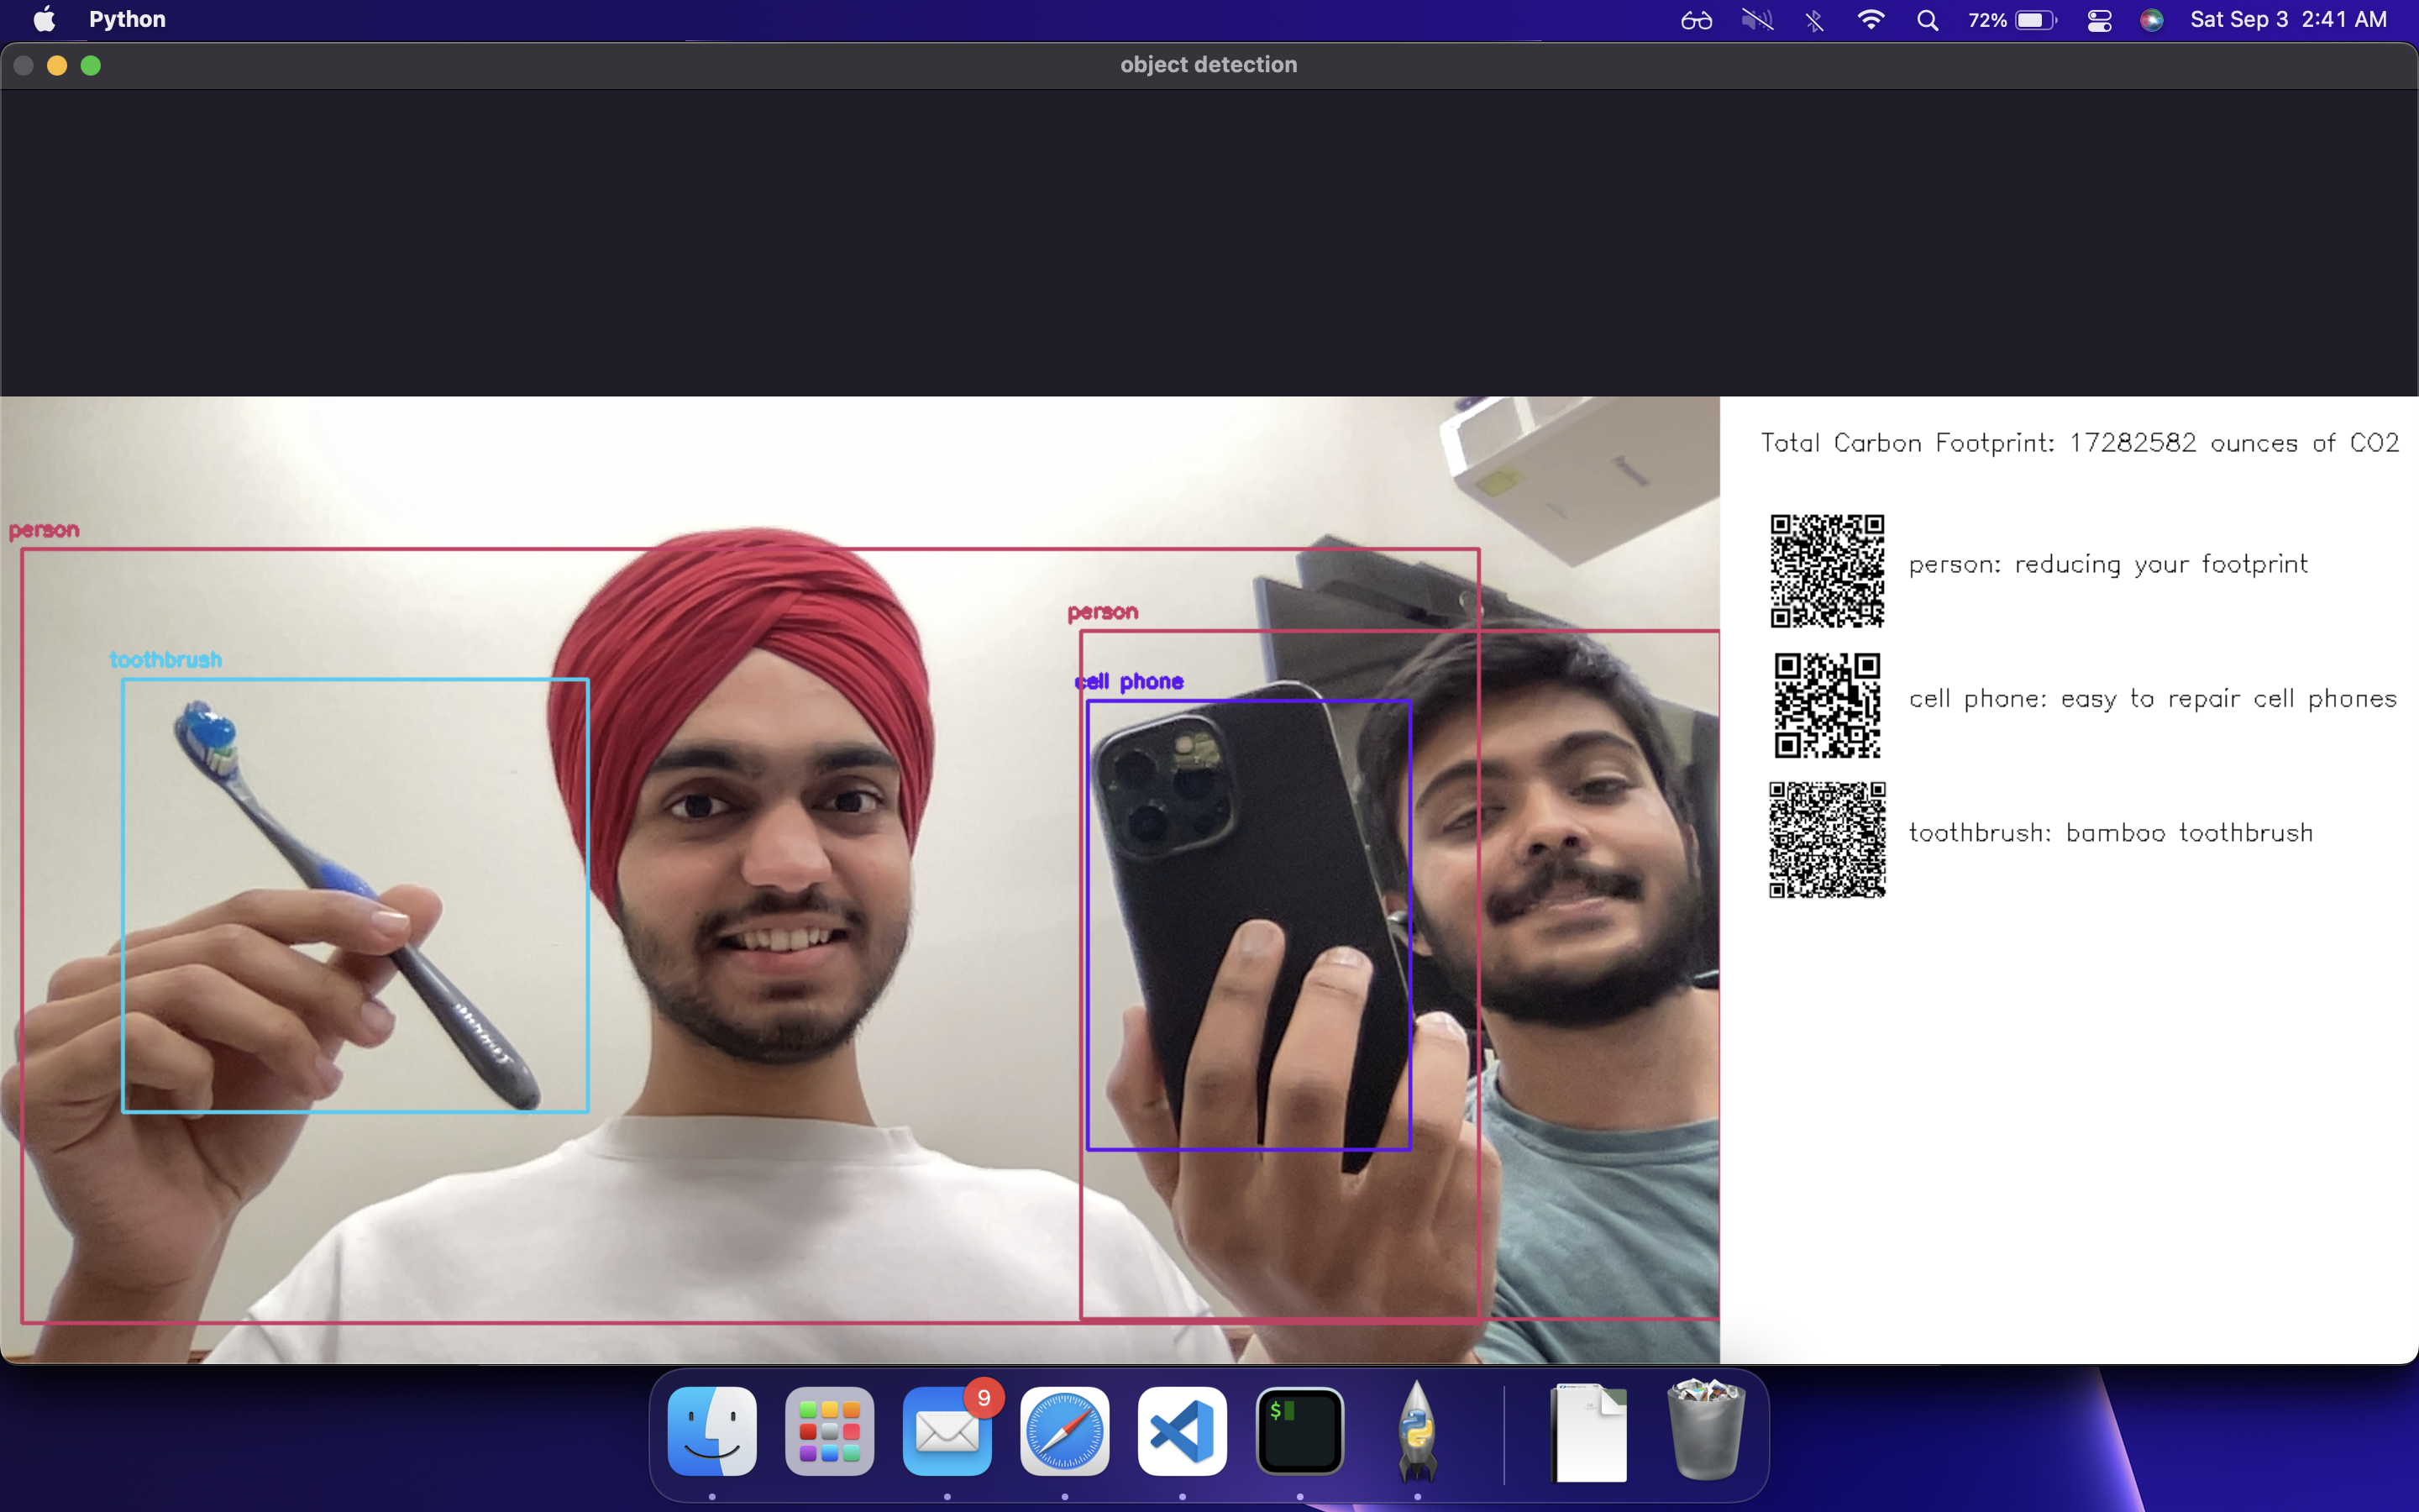Image resolution: width=2419 pixels, height=1512 pixels.
Task: Open the Terminal app in dock
Action: coord(1299,1431)
